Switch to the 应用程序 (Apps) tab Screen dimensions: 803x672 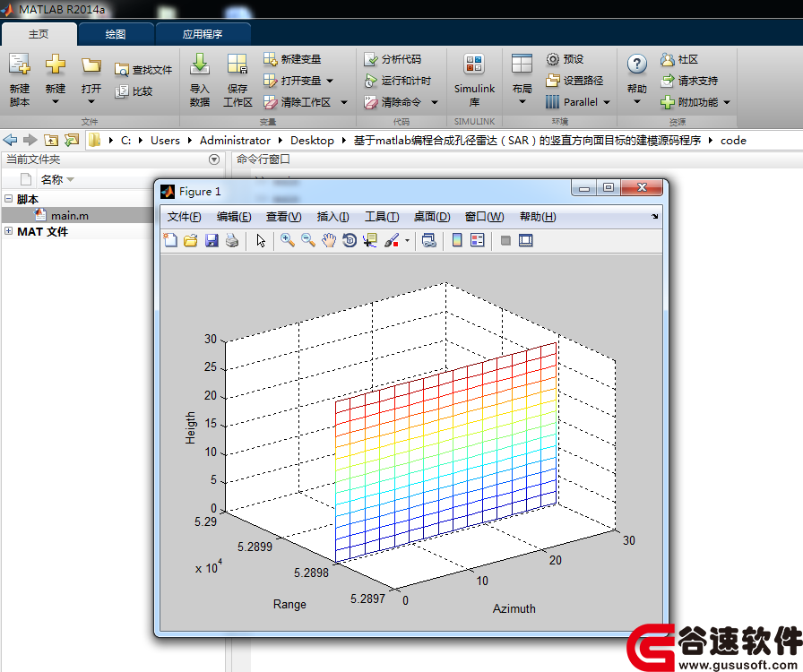(203, 34)
